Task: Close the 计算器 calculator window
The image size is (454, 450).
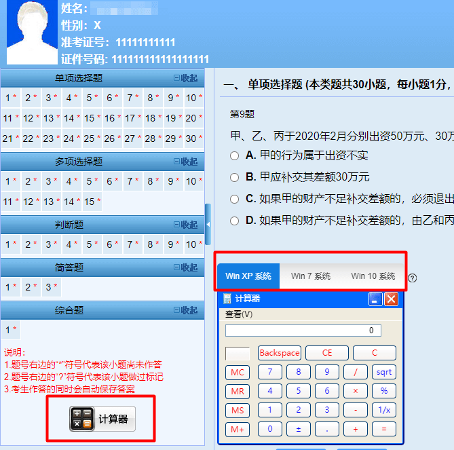Action: 391,299
